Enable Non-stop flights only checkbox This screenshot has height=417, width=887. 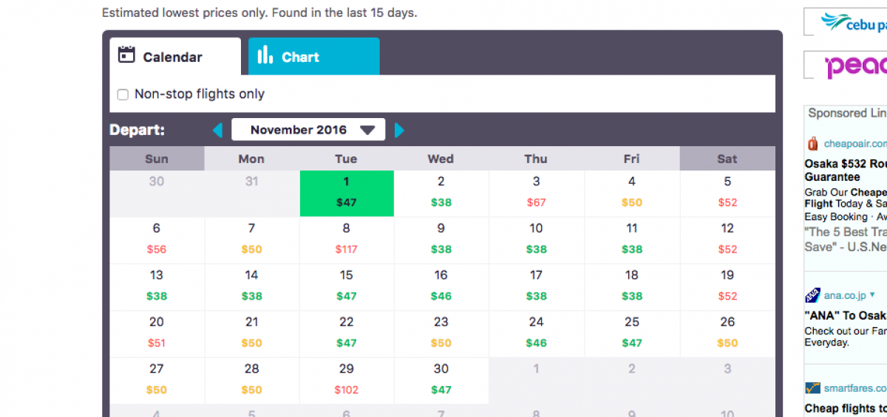pos(123,94)
